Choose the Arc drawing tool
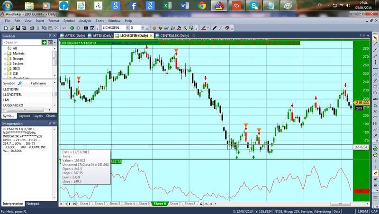 point(375,117)
